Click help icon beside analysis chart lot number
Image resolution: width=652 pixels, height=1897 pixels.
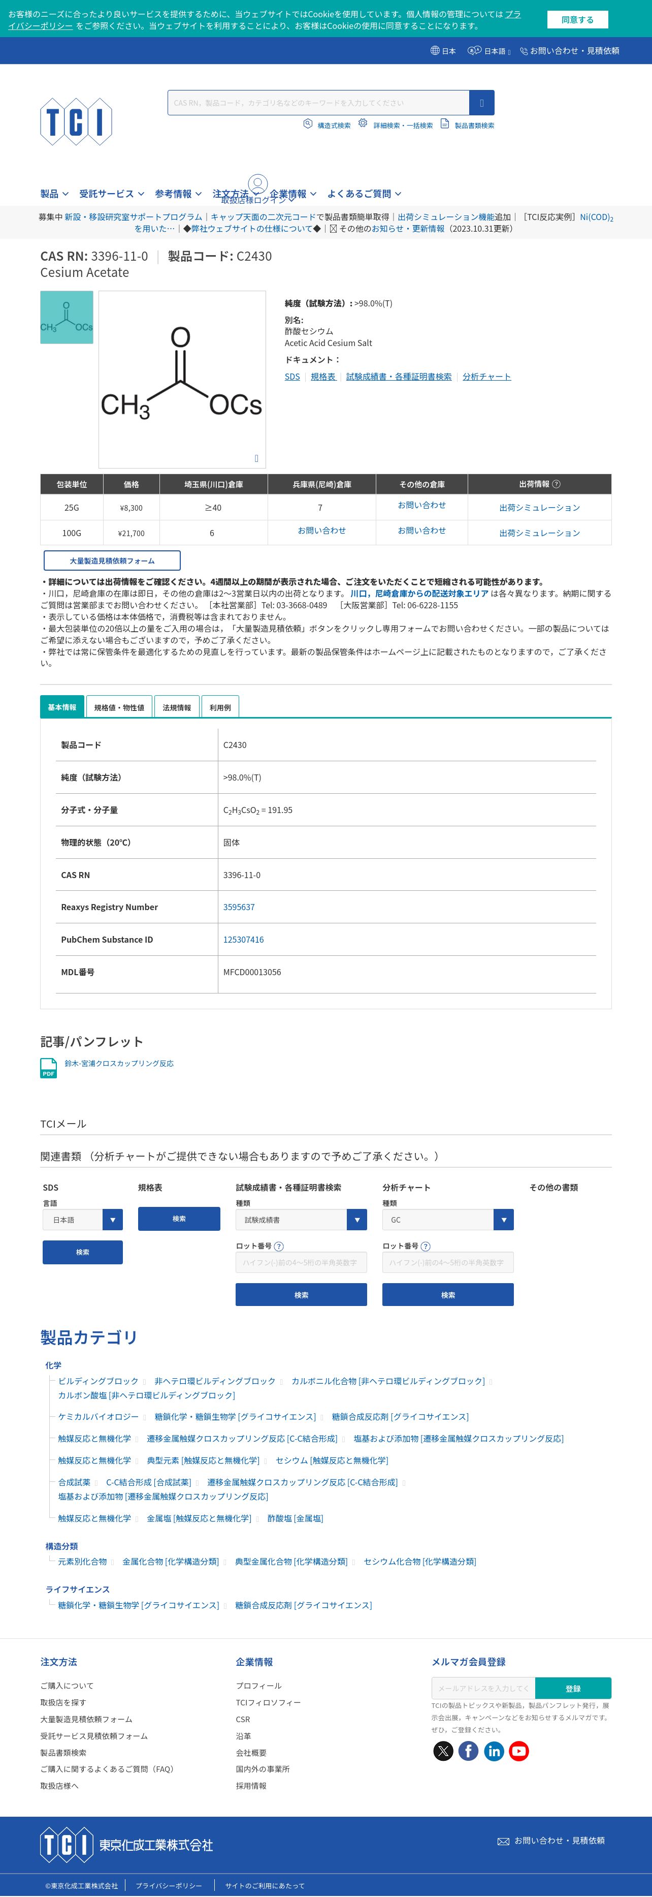click(x=426, y=1246)
